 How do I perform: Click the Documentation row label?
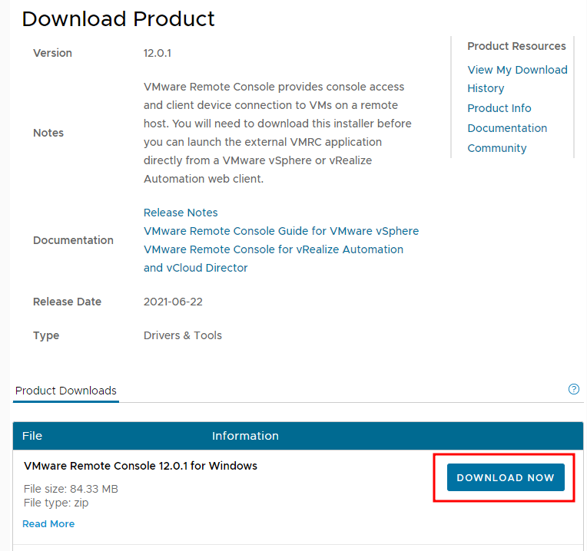tap(73, 240)
